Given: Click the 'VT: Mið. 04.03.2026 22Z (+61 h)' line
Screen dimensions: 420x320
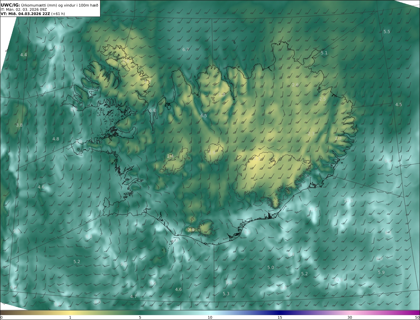Looking at the screenshot, I should (x=32, y=14).
